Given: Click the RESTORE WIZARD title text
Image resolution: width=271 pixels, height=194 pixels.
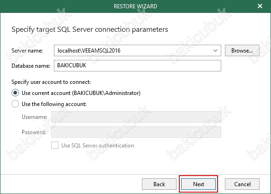Looking at the screenshot, I should (135, 6).
